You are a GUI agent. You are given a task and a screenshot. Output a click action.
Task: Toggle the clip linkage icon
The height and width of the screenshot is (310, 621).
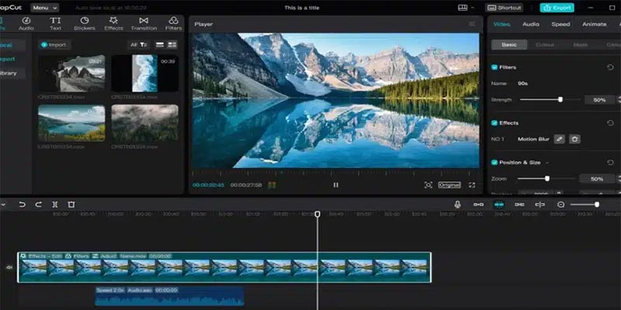click(519, 205)
